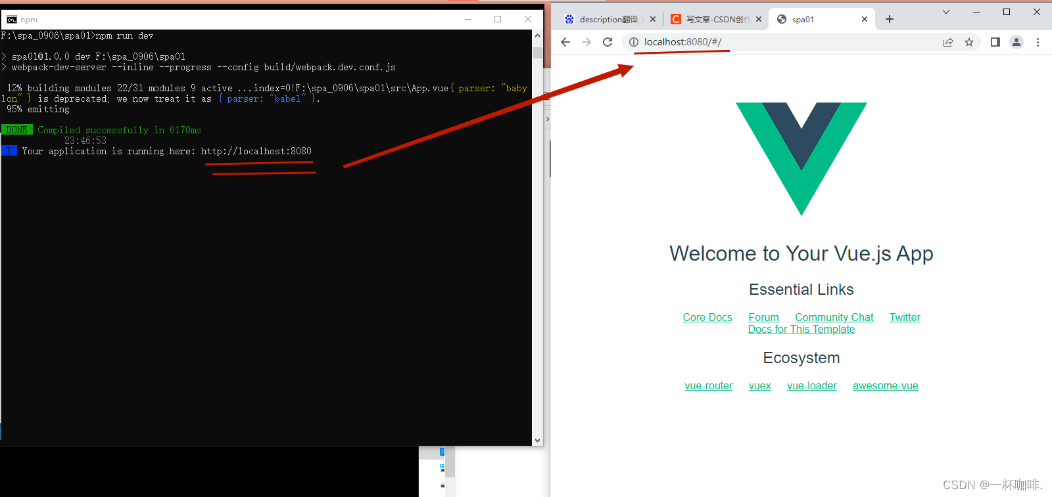Open the Community Chat link

(834, 318)
